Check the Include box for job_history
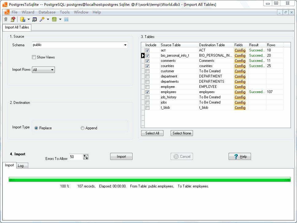The width and height of the screenshot is (297, 223). (147, 97)
